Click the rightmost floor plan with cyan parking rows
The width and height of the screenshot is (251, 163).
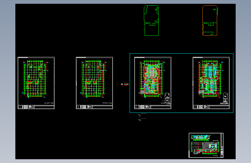[x=211, y=83]
